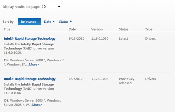Sort results by Status
175x112 pixels.
point(64,22)
